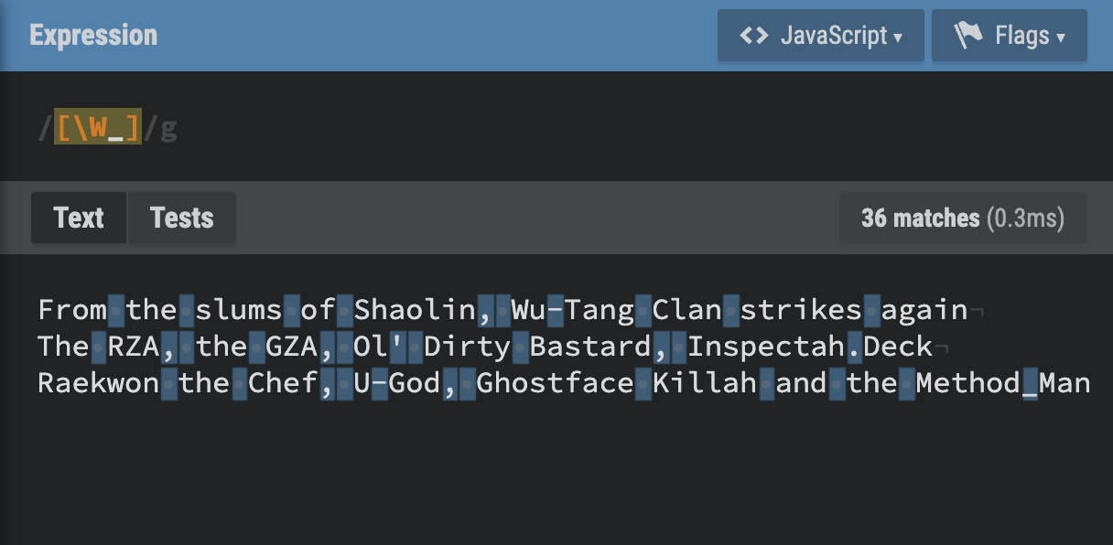Expand the Flags dropdown arrow
The width and height of the screenshot is (1113, 545).
click(x=1061, y=37)
